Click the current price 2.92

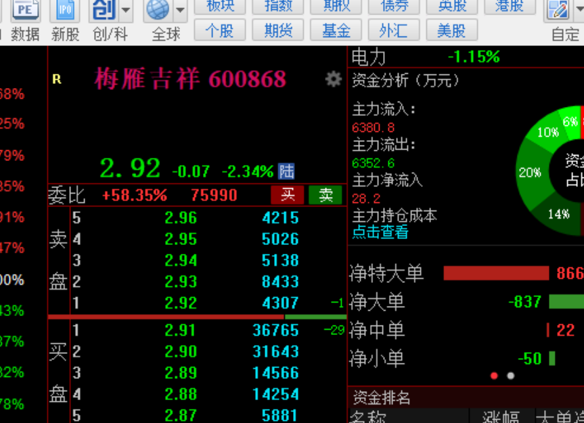coord(131,169)
